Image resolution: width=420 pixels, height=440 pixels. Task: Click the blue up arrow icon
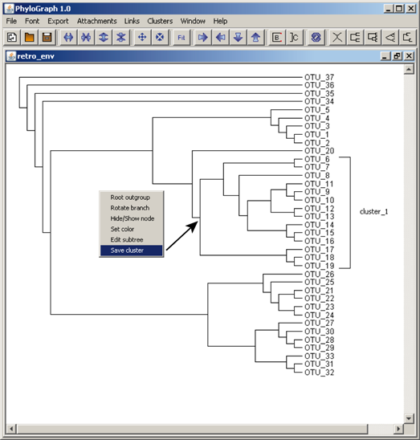(x=255, y=37)
